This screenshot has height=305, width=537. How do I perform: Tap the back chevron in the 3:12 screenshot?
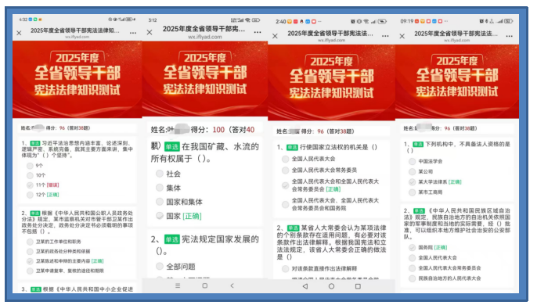[x=232, y=285]
